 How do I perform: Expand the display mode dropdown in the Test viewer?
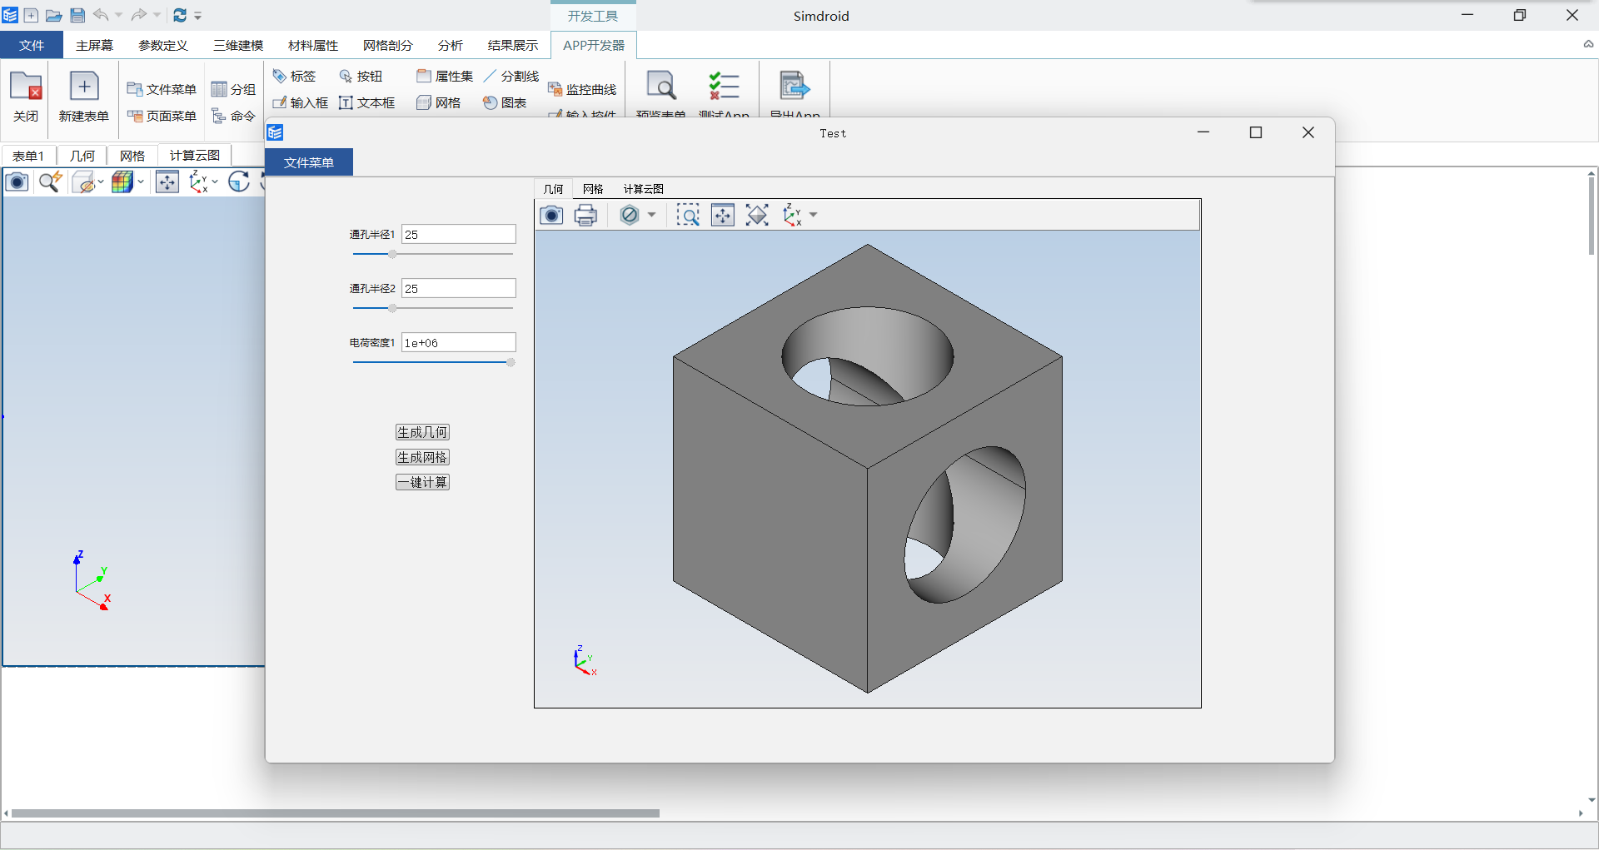click(x=651, y=216)
